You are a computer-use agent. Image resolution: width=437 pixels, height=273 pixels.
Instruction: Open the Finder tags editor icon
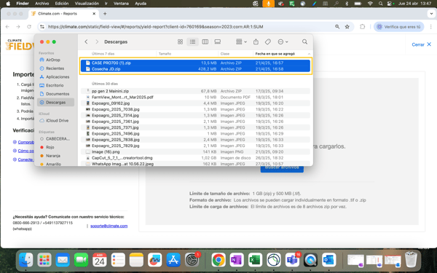pos(268,41)
